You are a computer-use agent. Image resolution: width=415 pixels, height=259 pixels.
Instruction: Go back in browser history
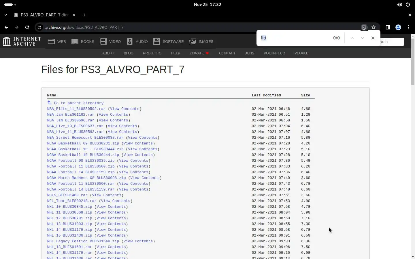click(6, 27)
